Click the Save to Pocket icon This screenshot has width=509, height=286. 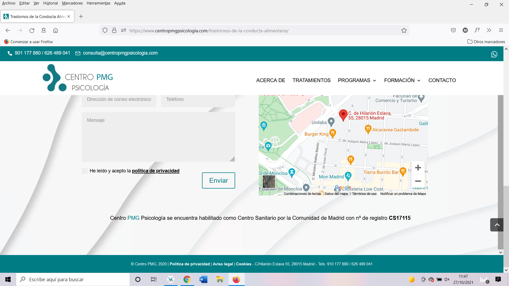453,30
